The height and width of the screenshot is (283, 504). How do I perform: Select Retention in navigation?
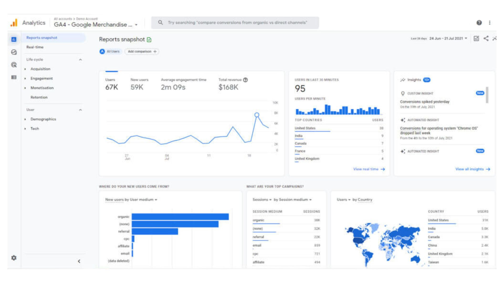tap(39, 97)
